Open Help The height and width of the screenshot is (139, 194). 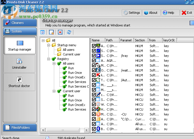(x=170, y=13)
